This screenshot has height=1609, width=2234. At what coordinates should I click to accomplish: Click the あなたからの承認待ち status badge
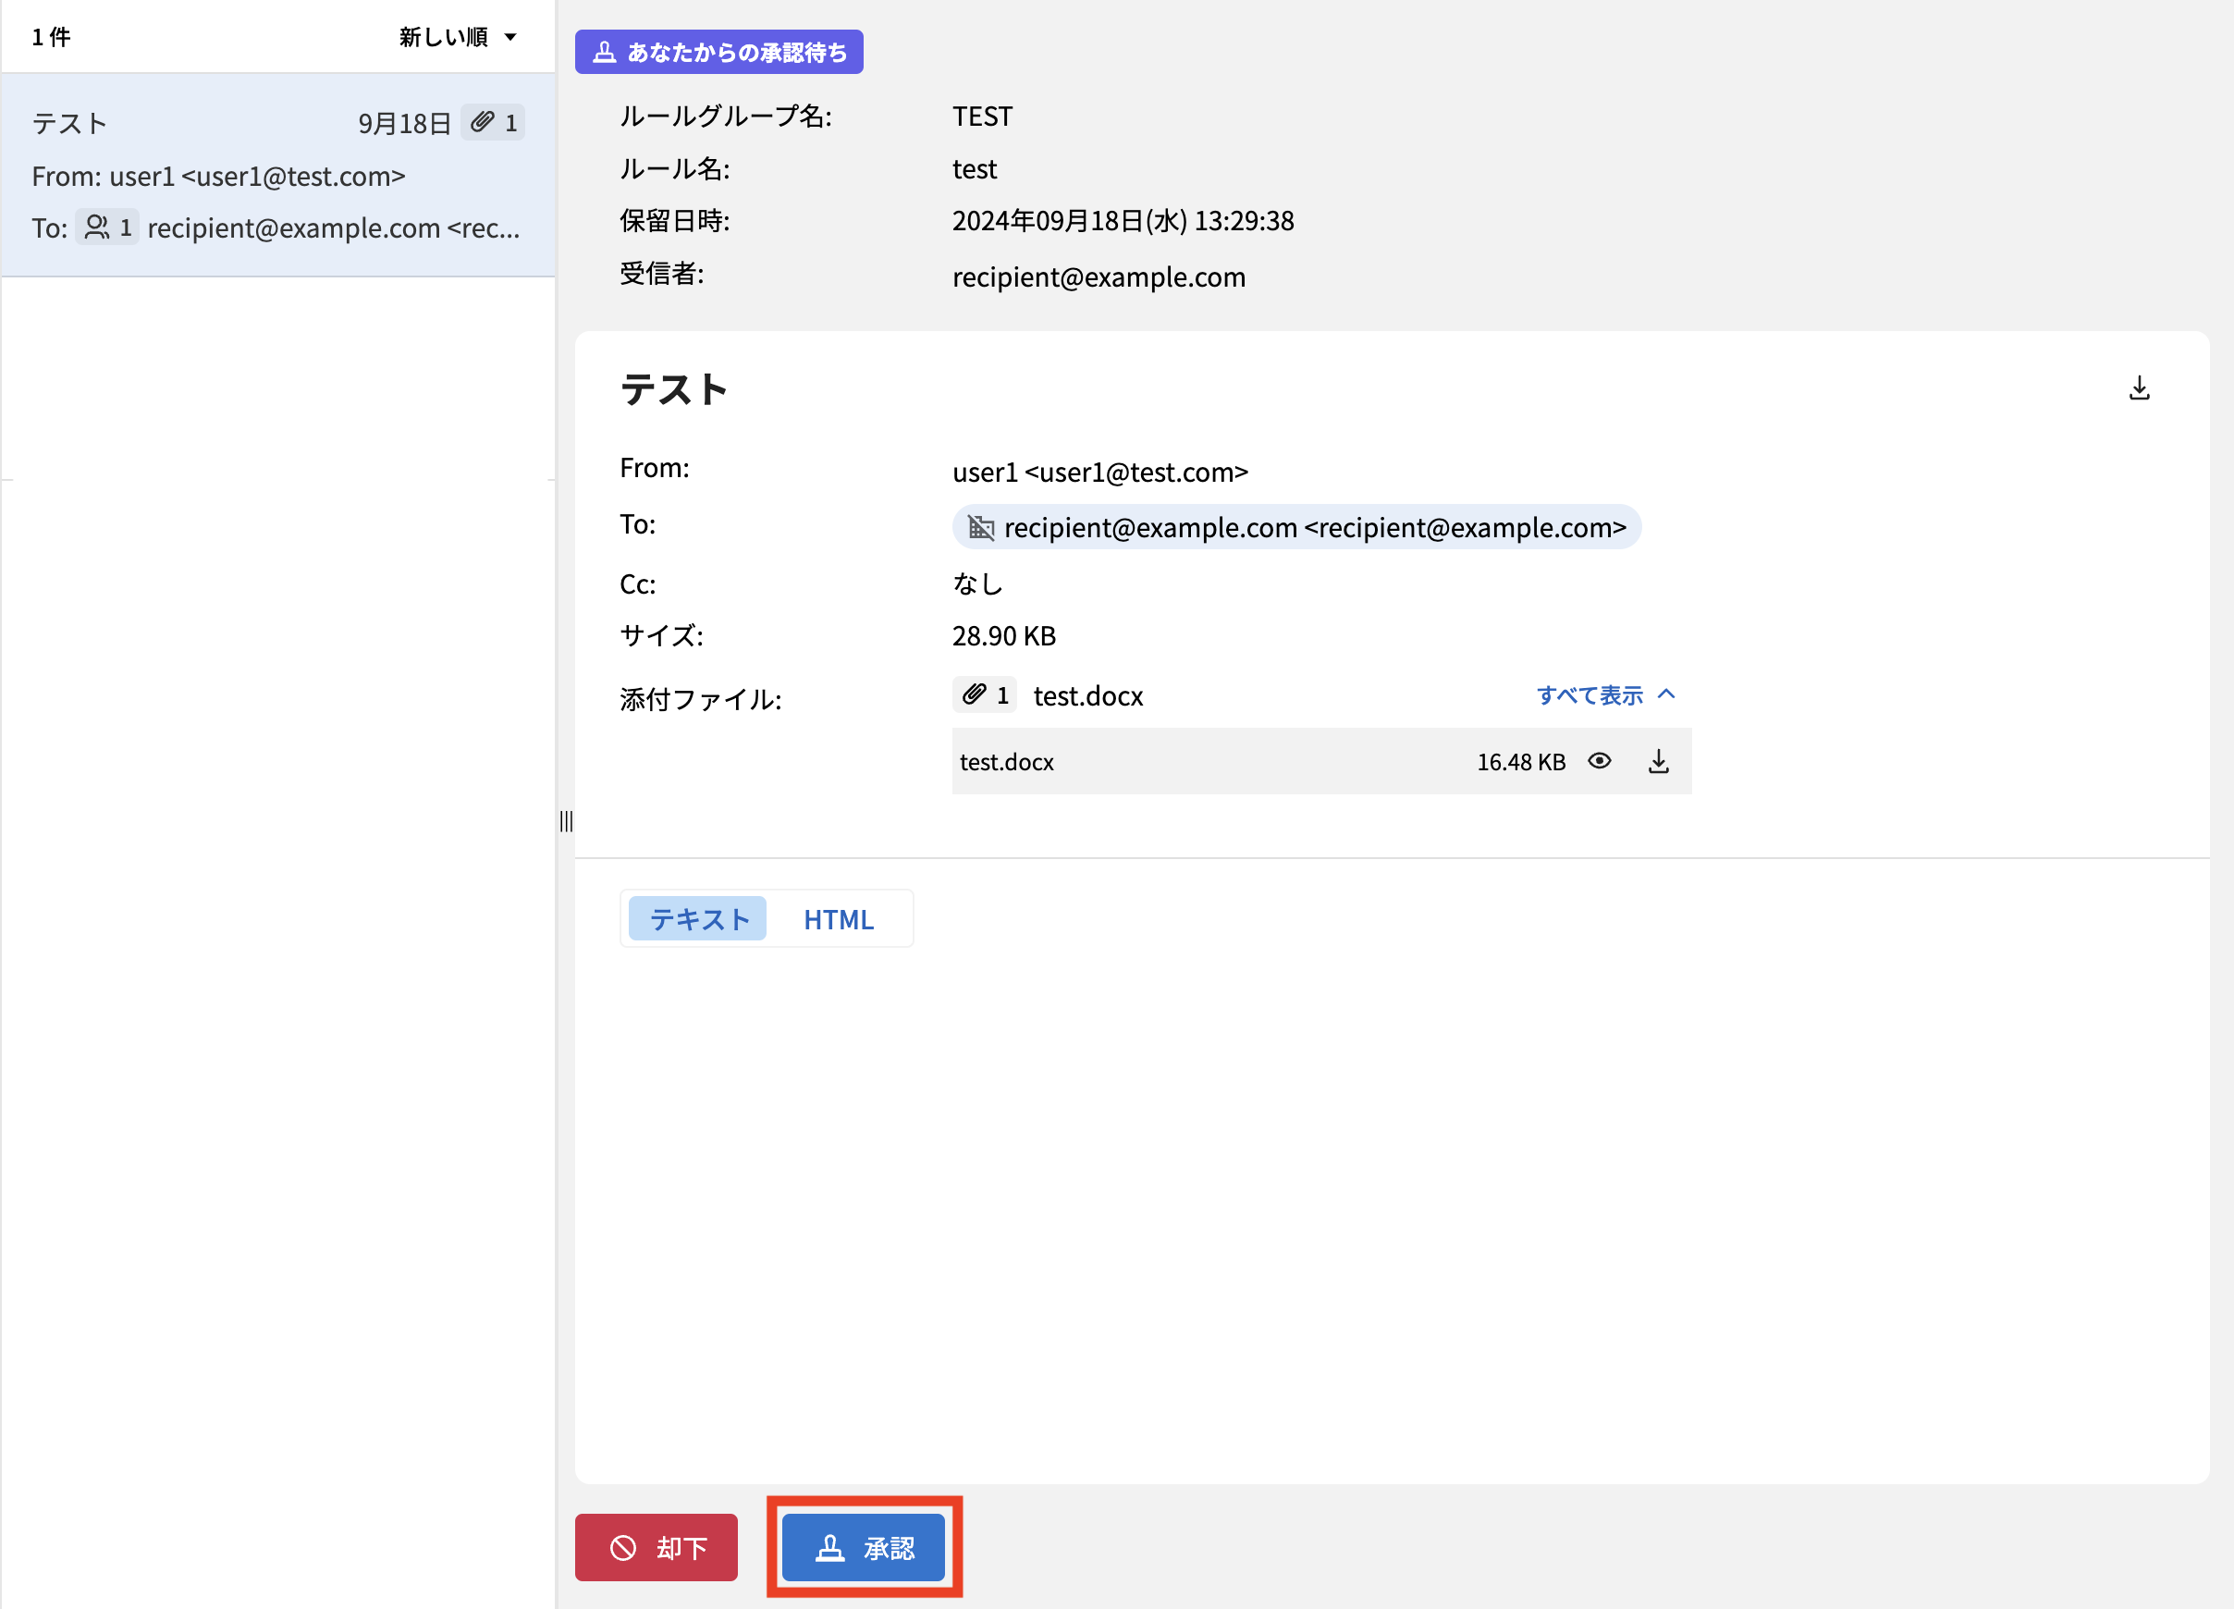click(719, 51)
